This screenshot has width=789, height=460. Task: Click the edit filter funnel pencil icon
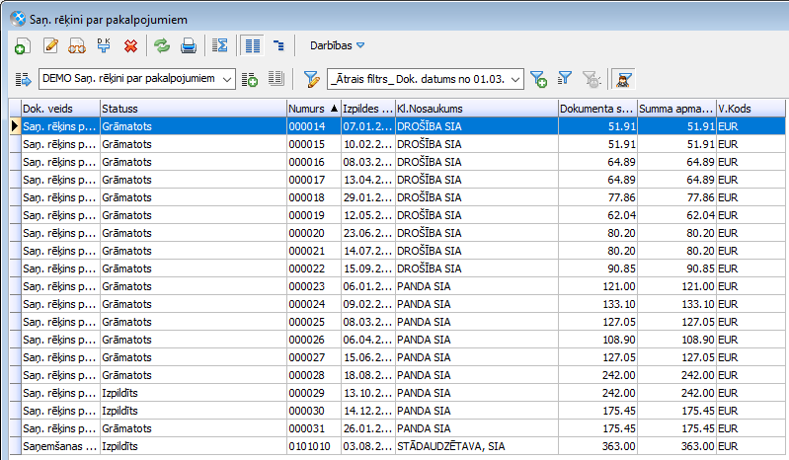click(311, 79)
